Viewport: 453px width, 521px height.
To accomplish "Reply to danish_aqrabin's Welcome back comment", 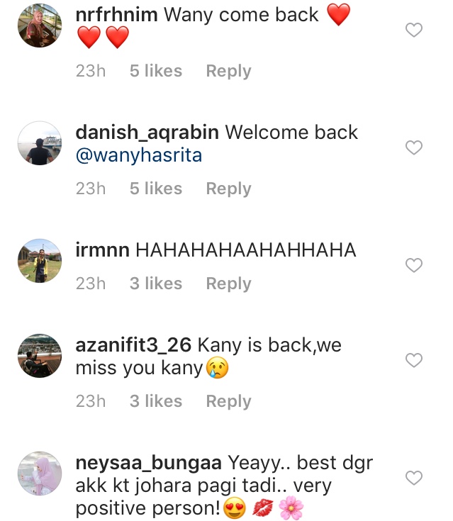I will [229, 189].
